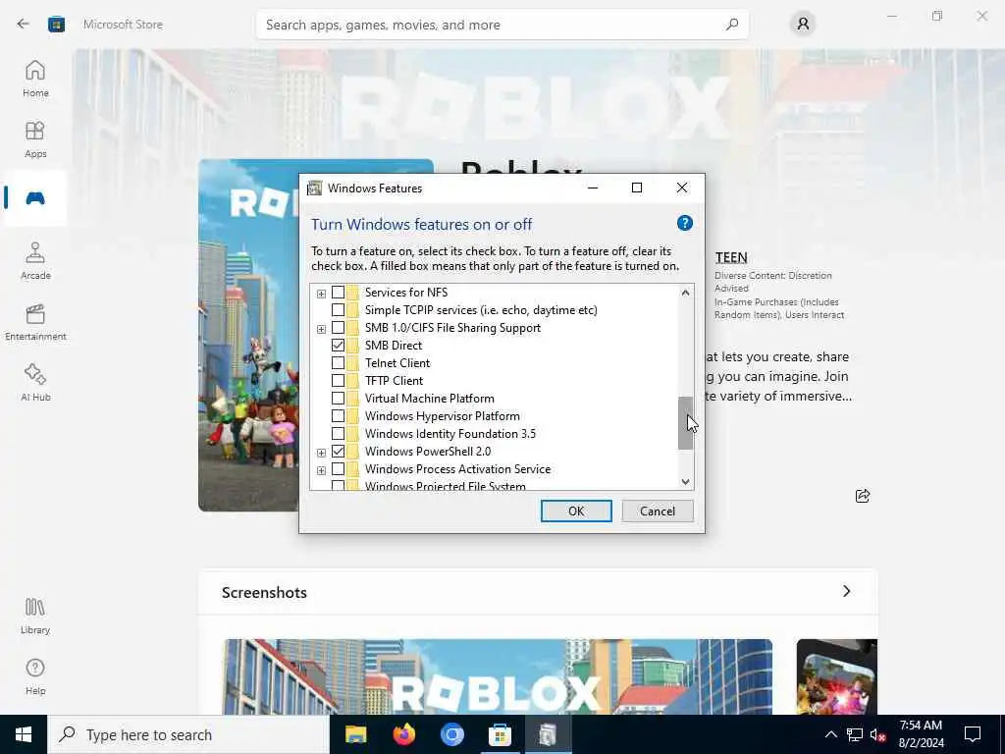Screen dimensions: 1005x754
Task: Click the features list scroll down arrow
Action: click(x=685, y=481)
